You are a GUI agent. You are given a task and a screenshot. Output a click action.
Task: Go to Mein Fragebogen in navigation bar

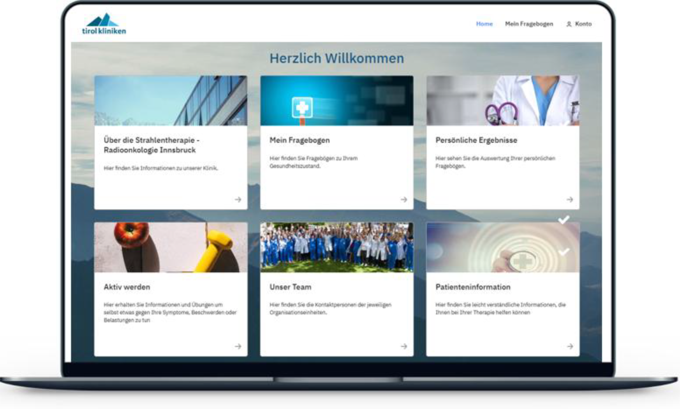[x=529, y=24]
